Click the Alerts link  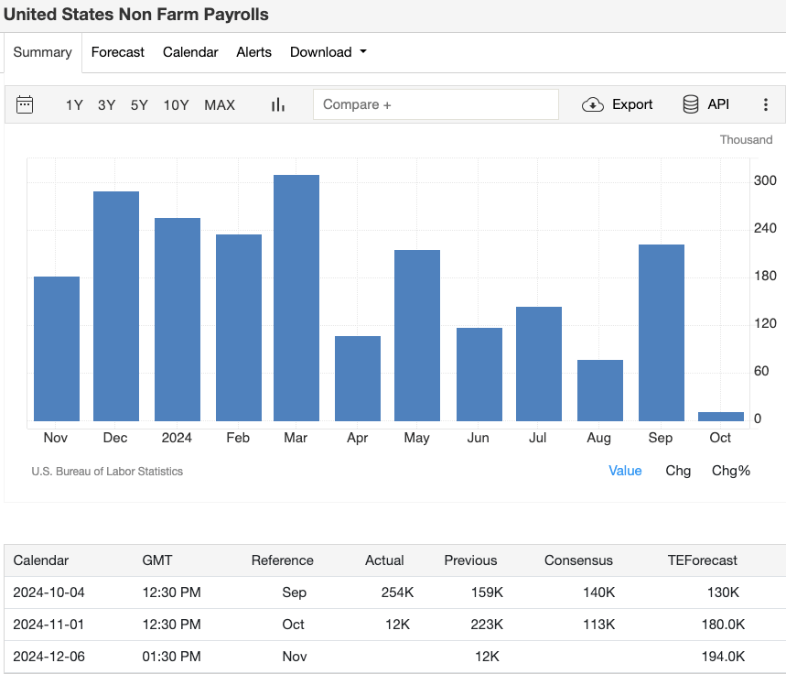(x=253, y=52)
